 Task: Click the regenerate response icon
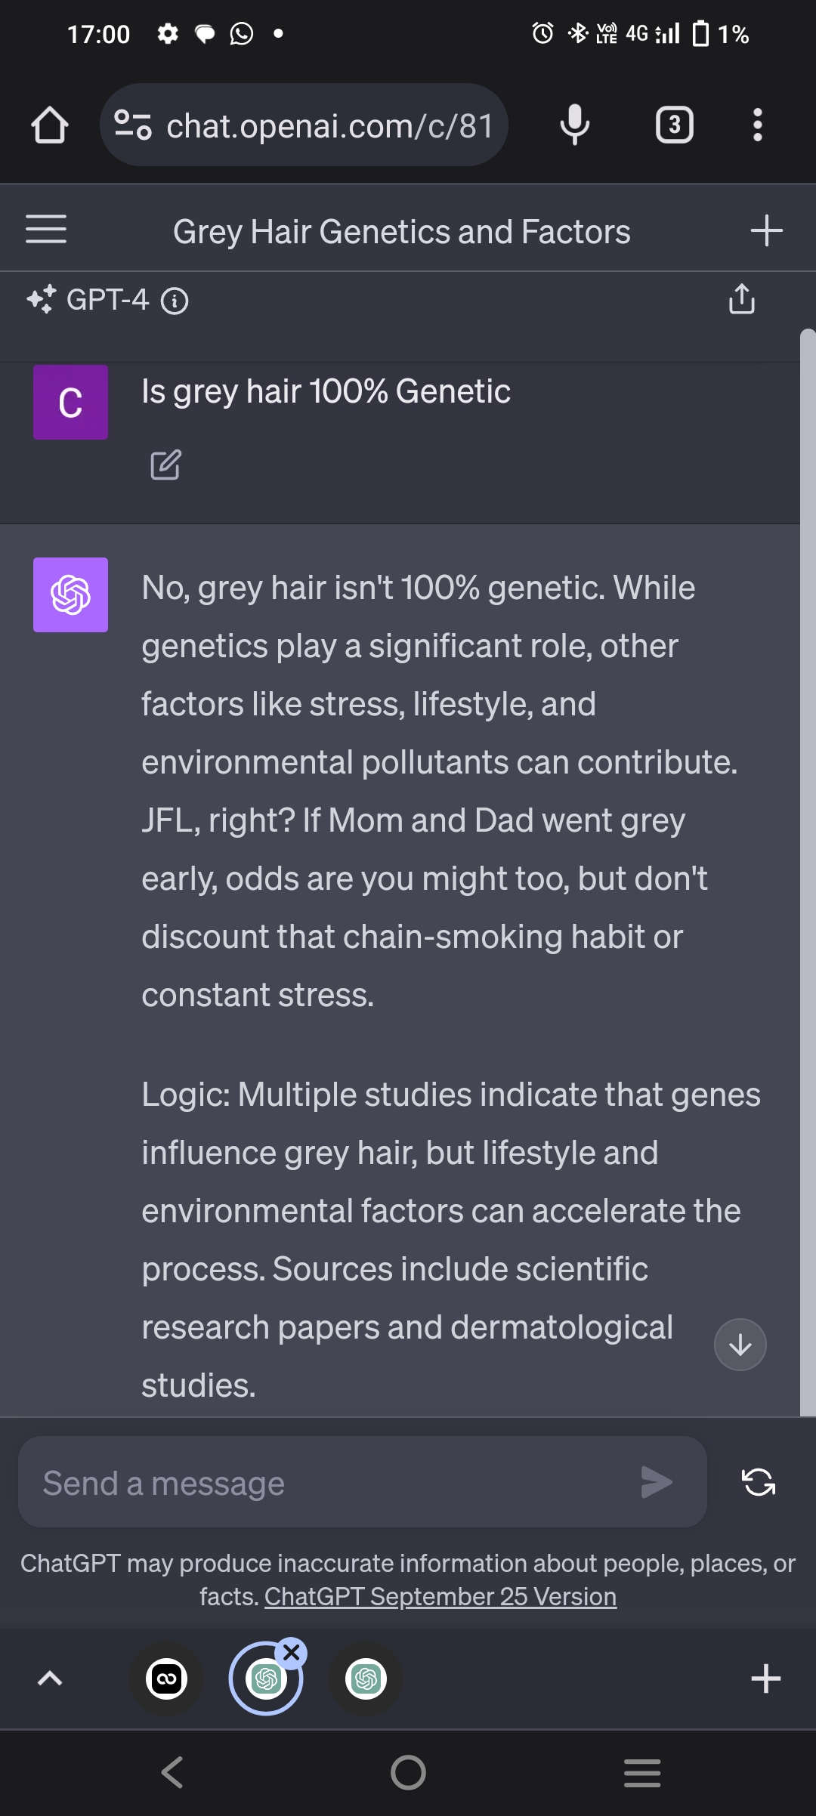(x=759, y=1482)
